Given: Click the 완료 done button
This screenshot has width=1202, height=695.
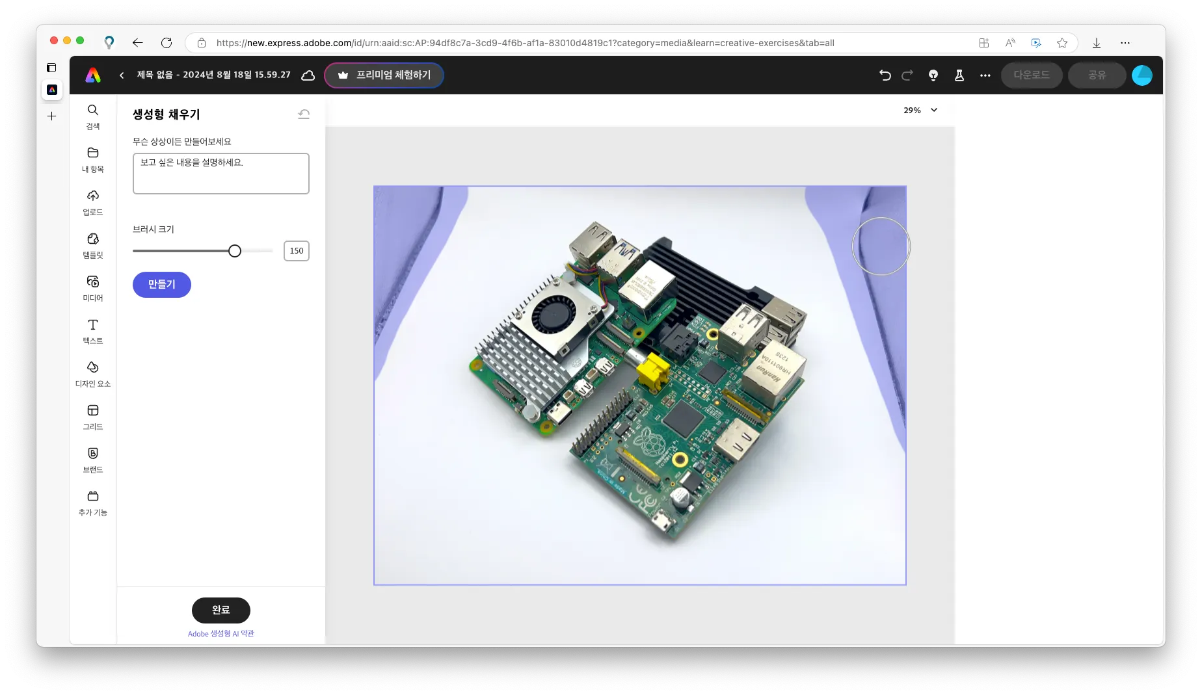Looking at the screenshot, I should coord(221,610).
